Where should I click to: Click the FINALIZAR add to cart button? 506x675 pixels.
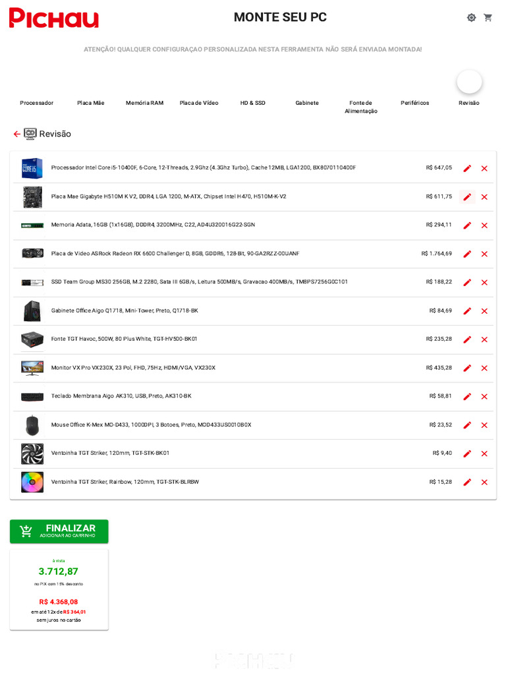[x=59, y=531]
